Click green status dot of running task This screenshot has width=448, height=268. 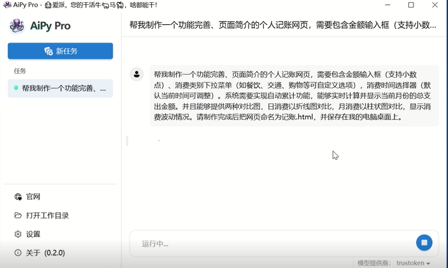coord(16,88)
